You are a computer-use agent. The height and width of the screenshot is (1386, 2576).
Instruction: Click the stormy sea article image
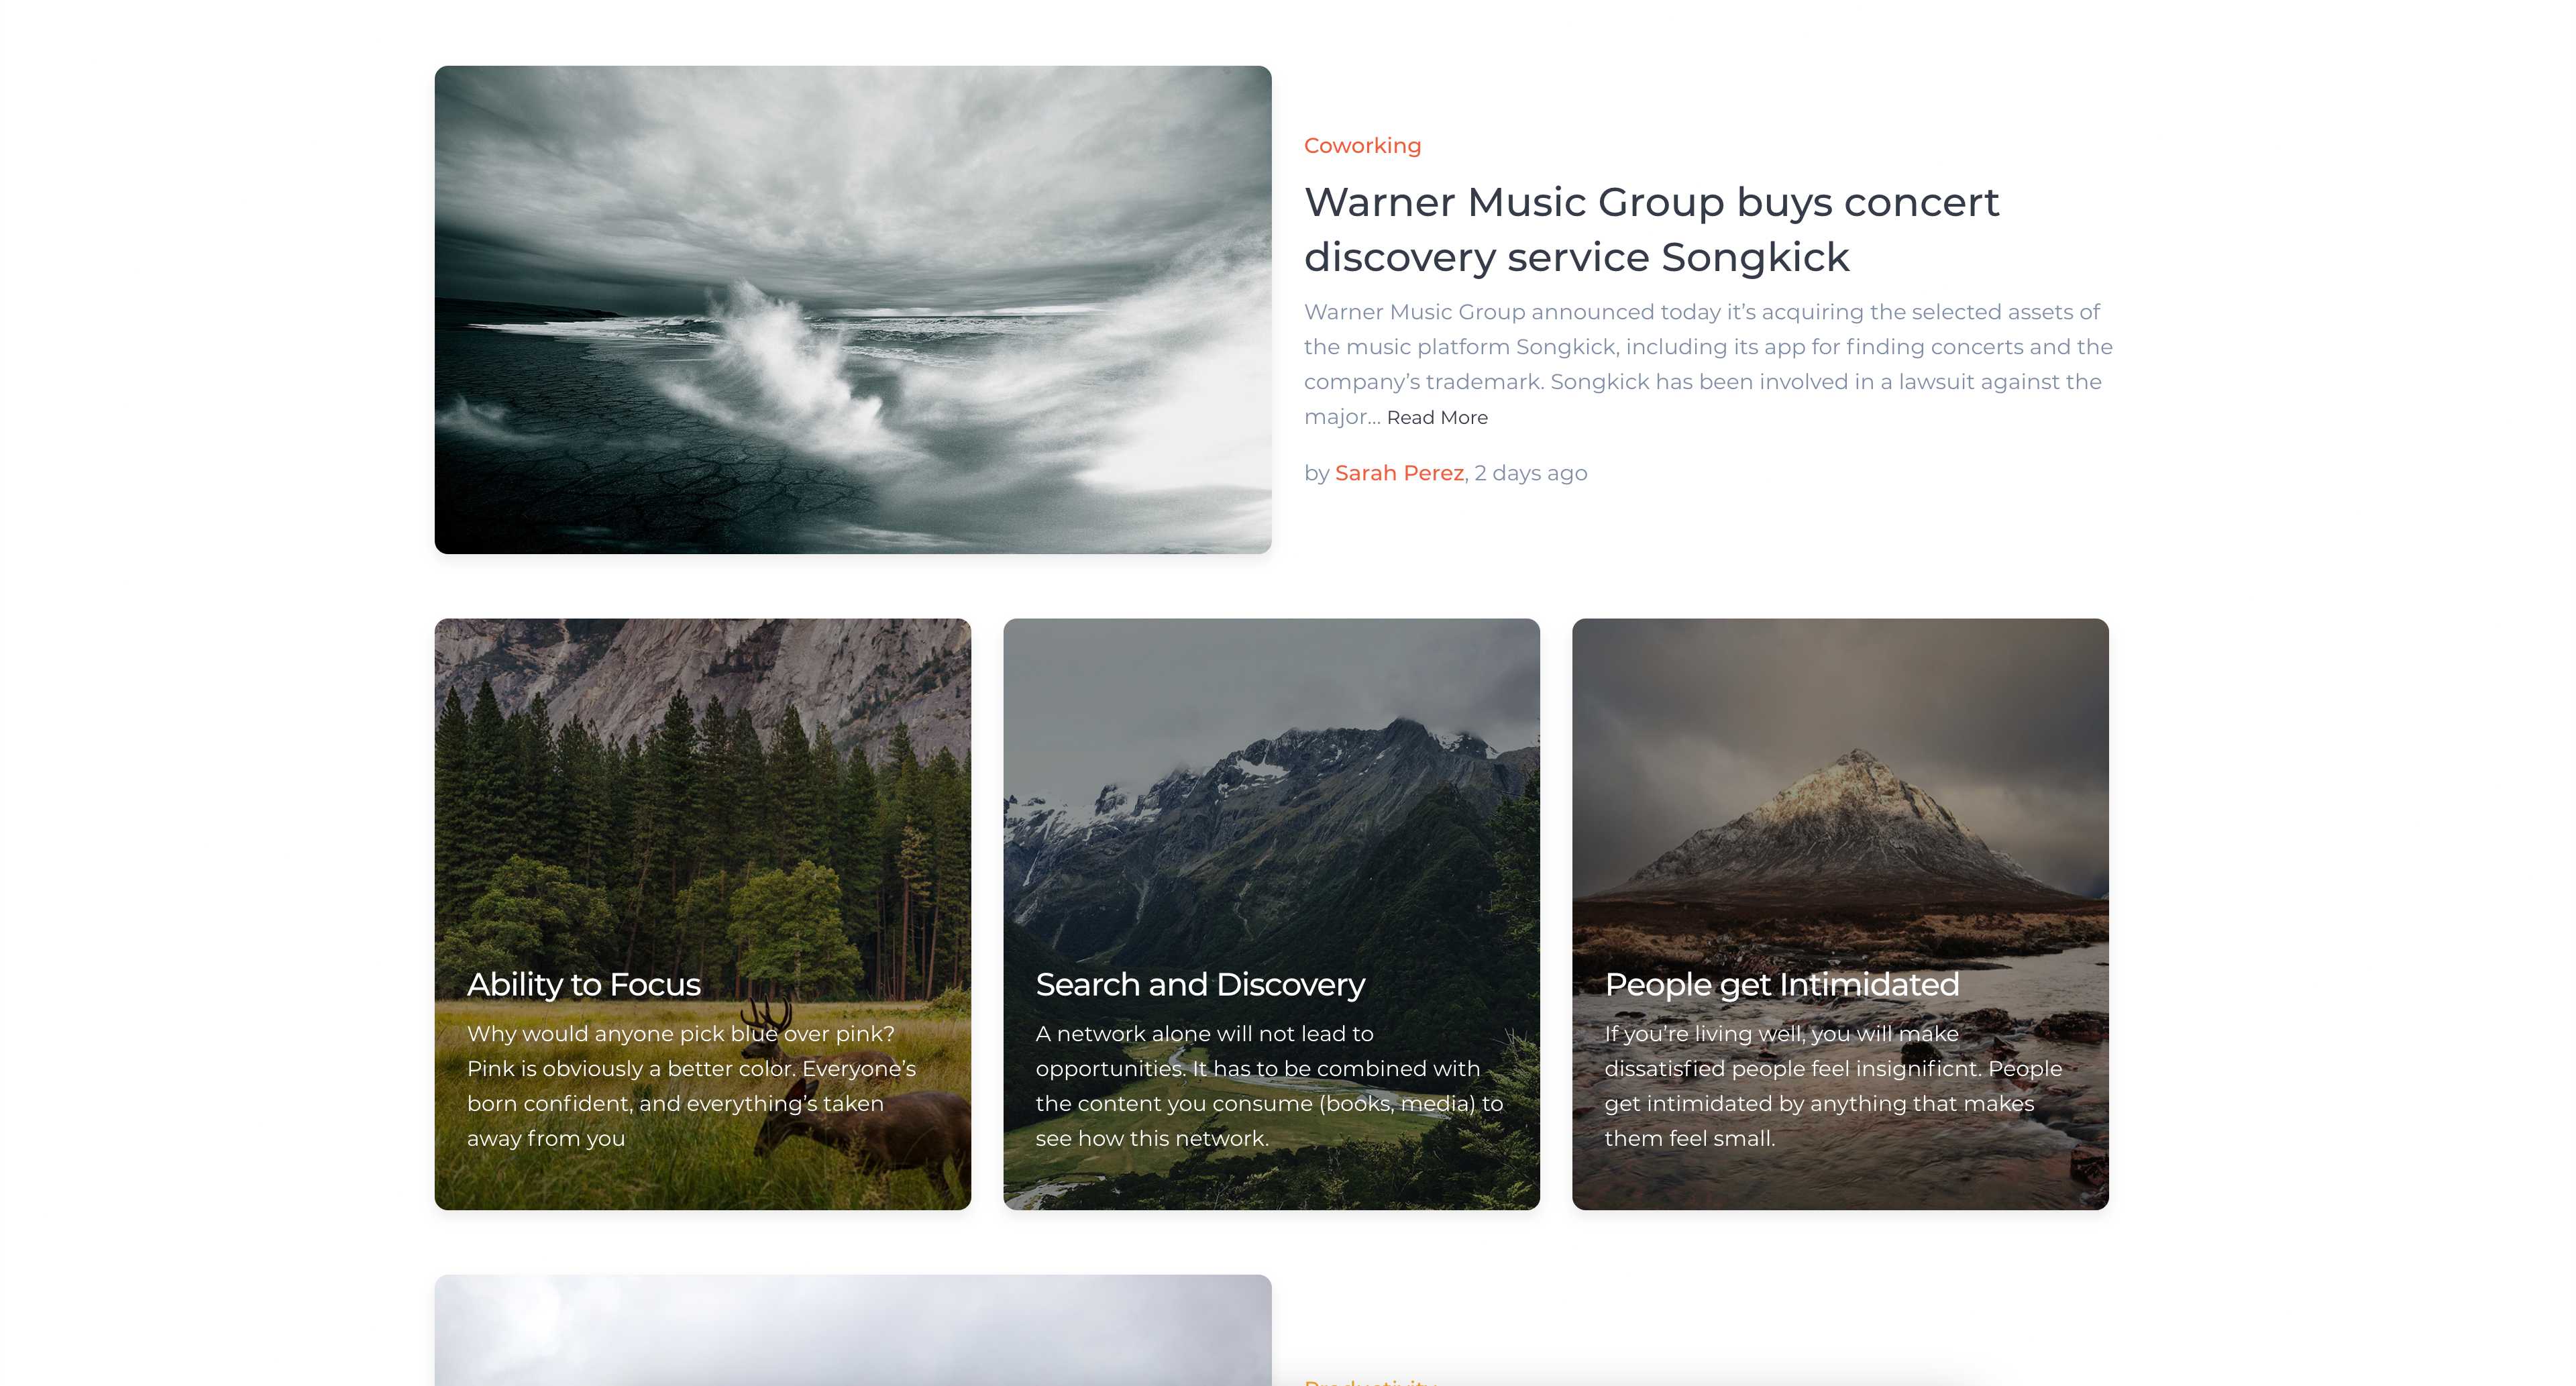[852, 310]
